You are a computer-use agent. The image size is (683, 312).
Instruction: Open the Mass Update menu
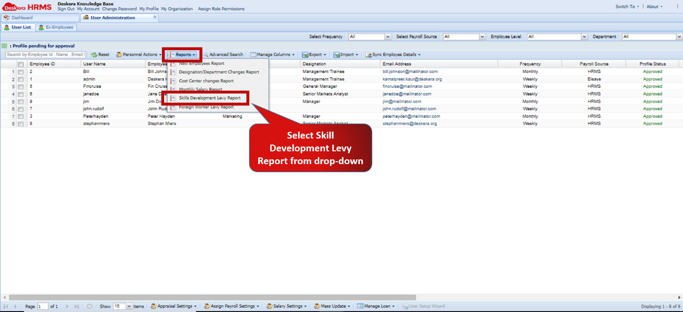point(332,306)
